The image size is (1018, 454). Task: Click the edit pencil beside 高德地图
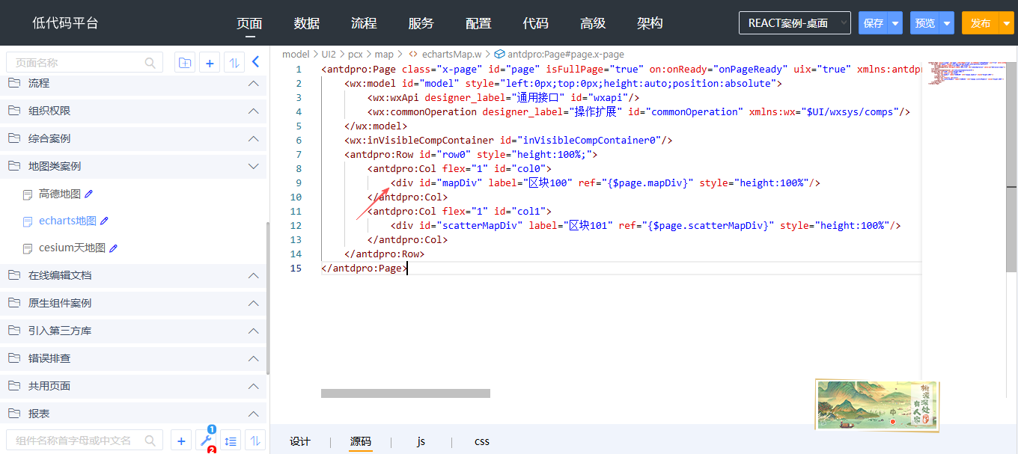(89, 194)
